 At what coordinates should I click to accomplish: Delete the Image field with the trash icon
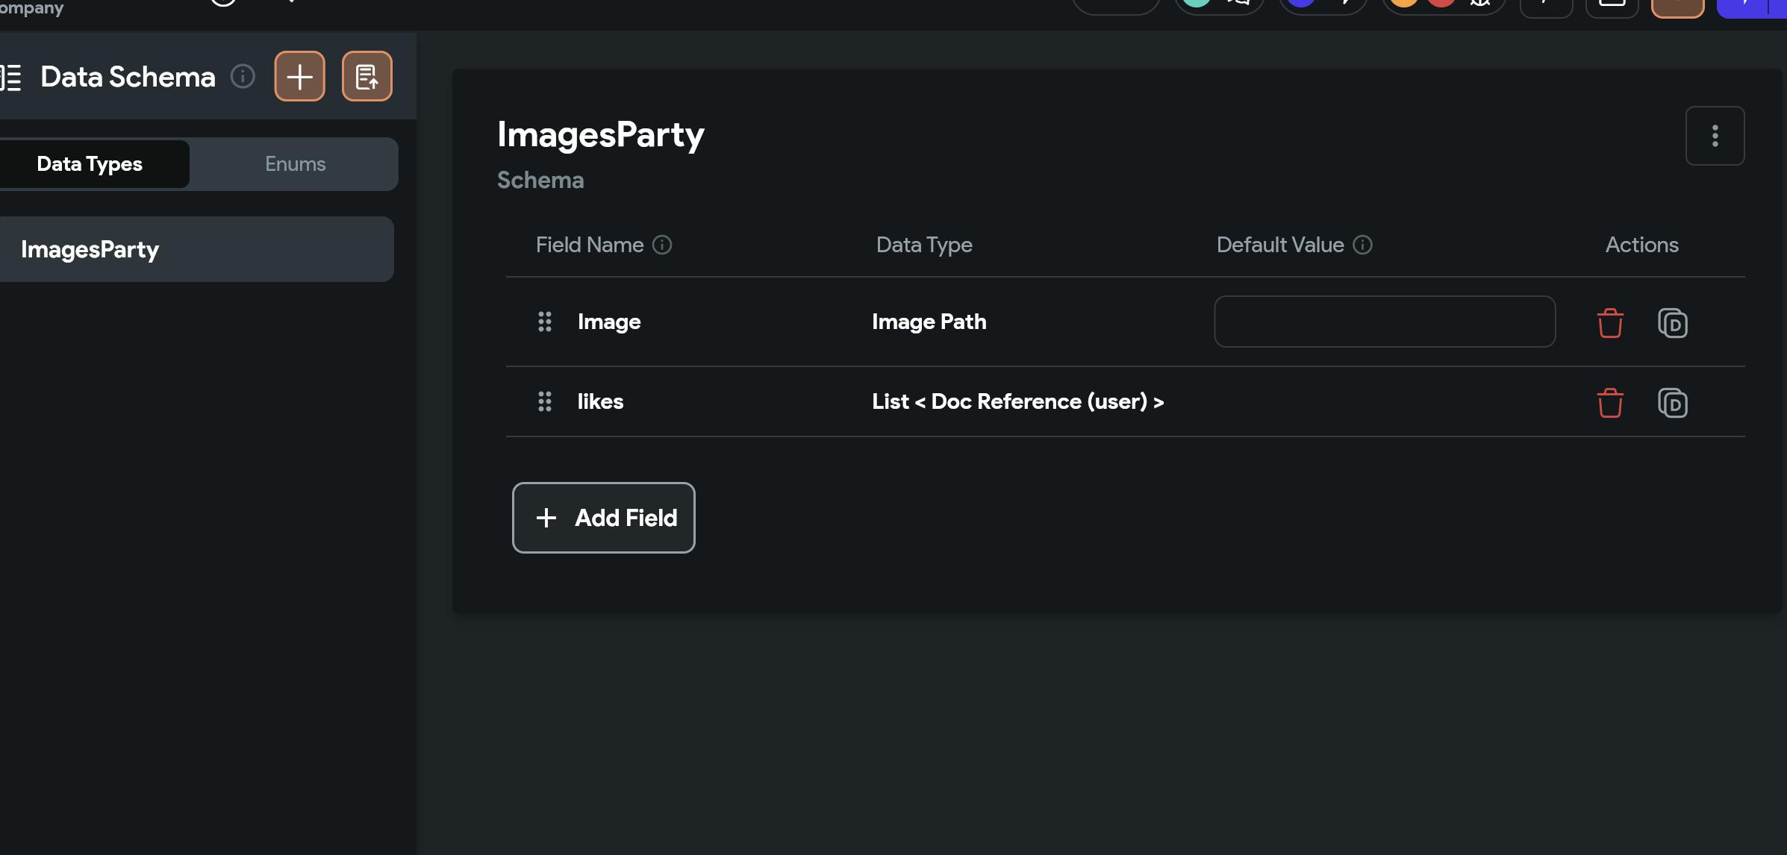(x=1610, y=322)
